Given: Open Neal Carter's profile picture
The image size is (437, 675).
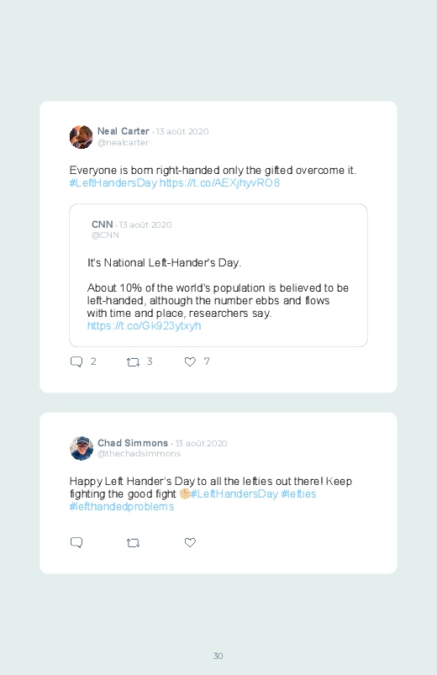Looking at the screenshot, I should pyautogui.click(x=81, y=137).
